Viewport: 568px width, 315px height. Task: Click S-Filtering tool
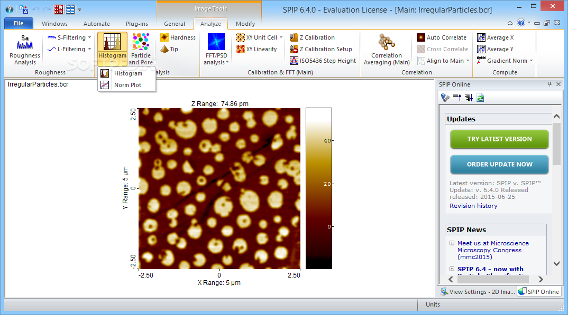pos(67,37)
